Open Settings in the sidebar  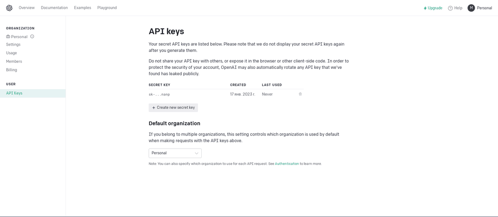click(13, 44)
